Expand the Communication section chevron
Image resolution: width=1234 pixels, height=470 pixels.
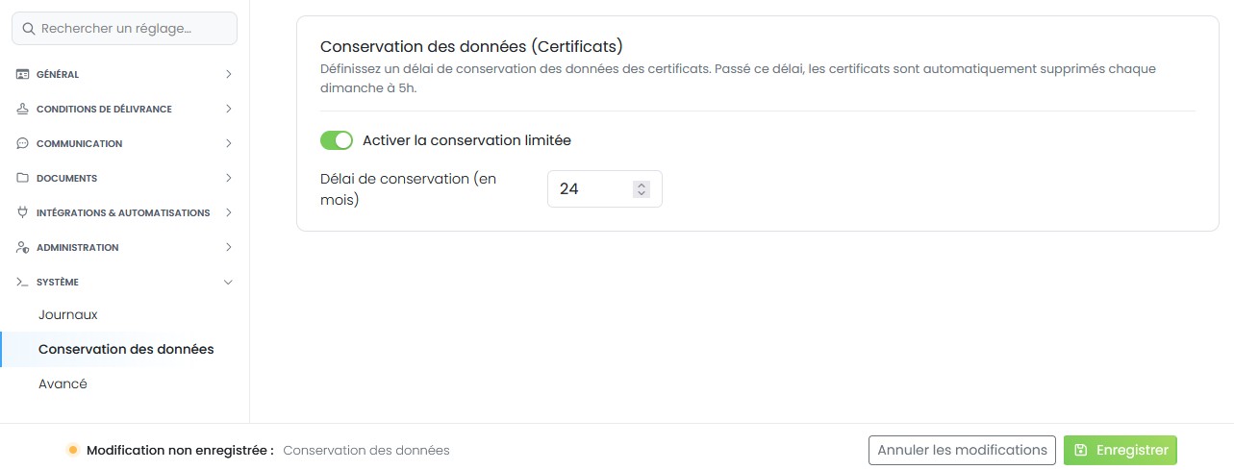point(228,143)
